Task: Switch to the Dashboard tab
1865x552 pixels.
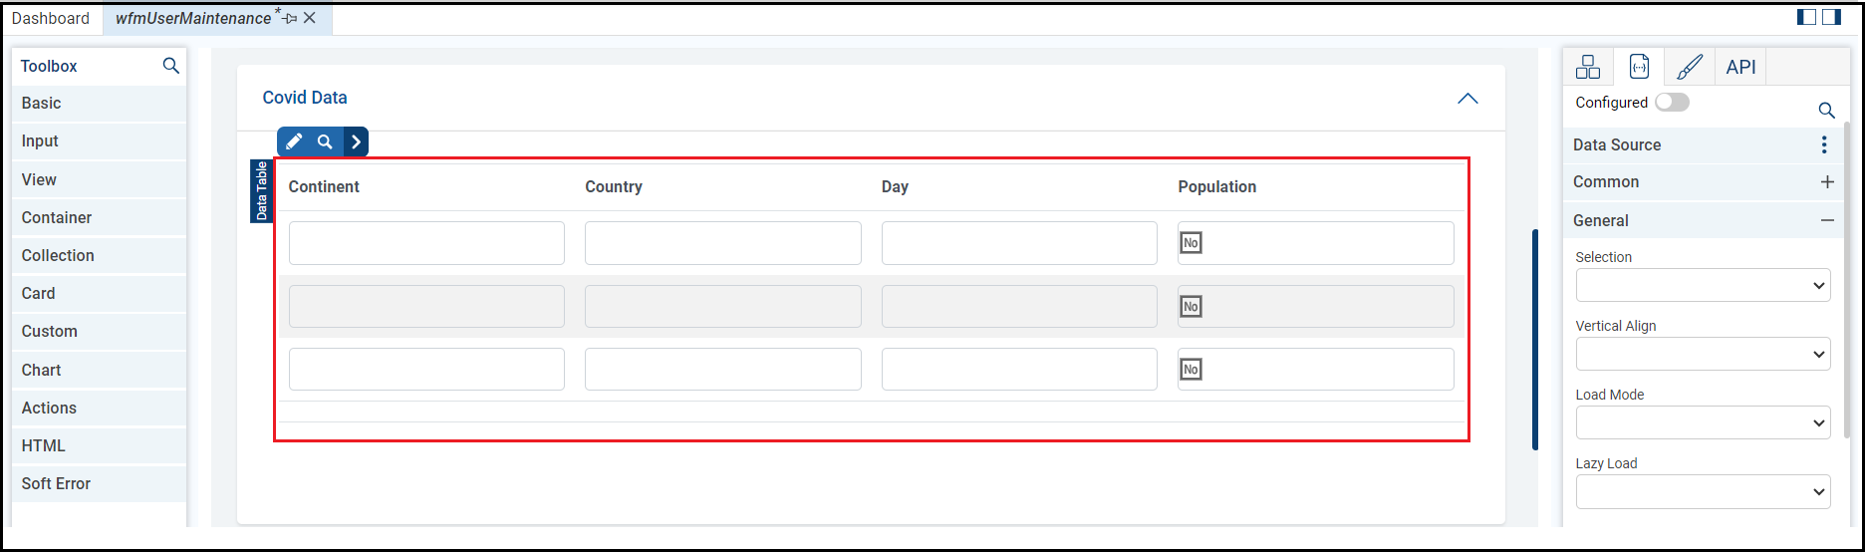Action: [x=51, y=18]
